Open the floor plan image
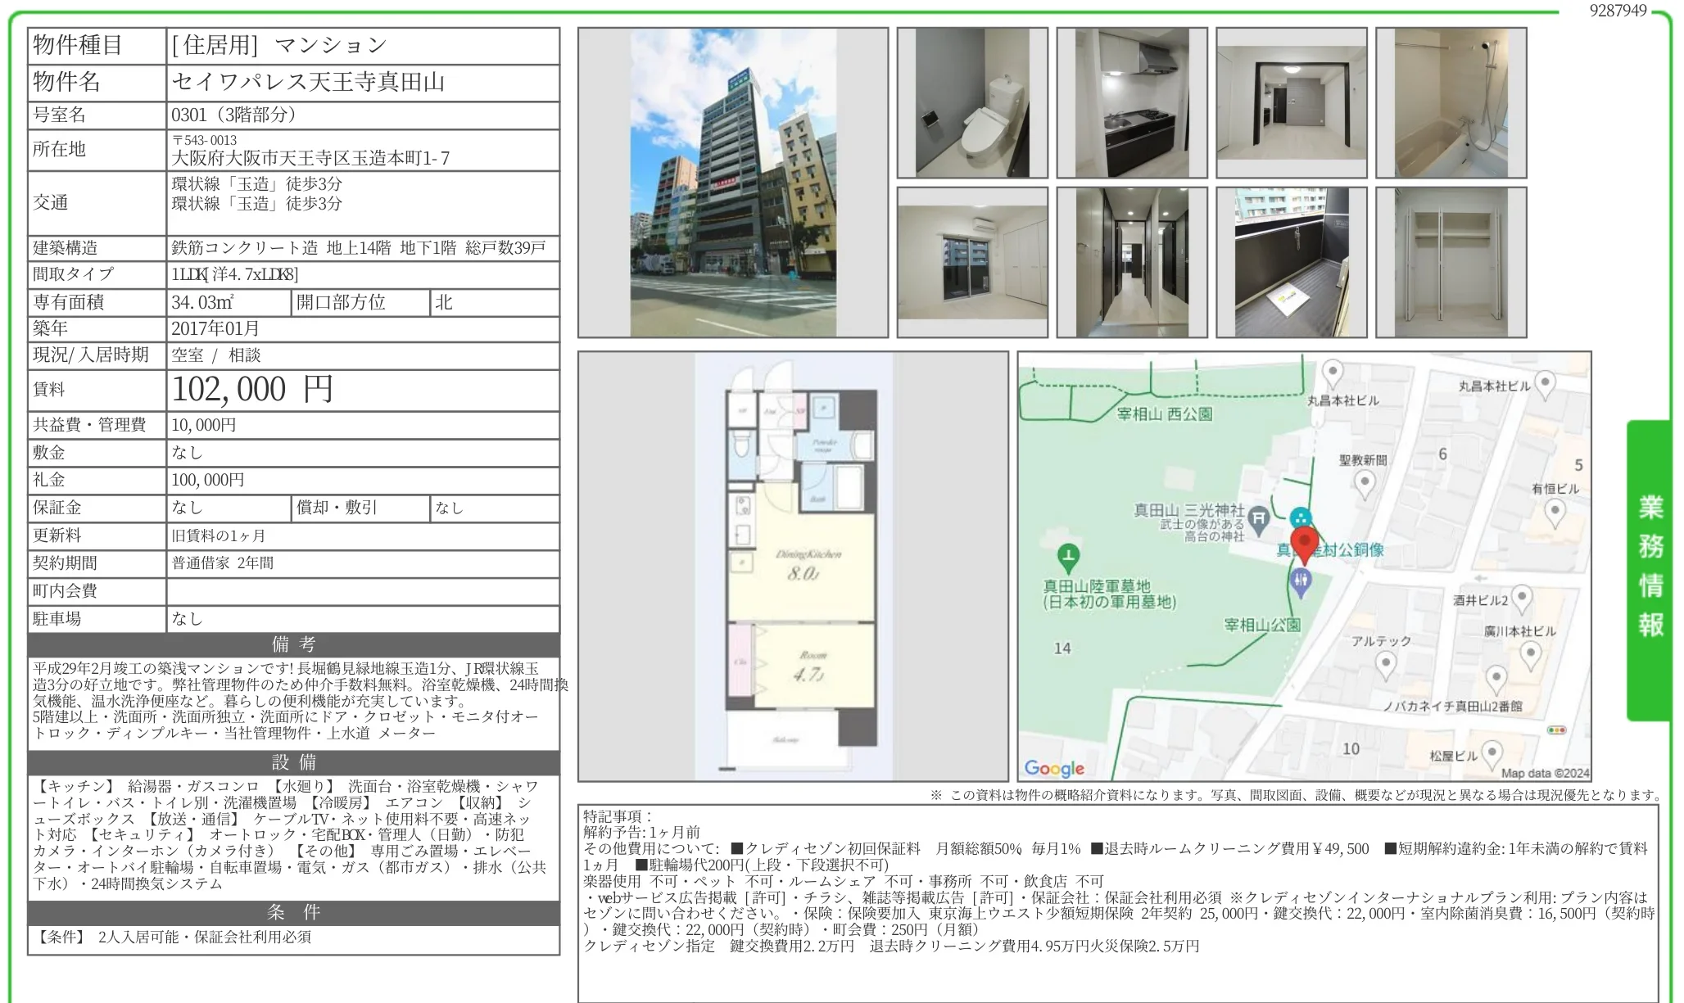The width and height of the screenshot is (1684, 1003). [x=793, y=566]
